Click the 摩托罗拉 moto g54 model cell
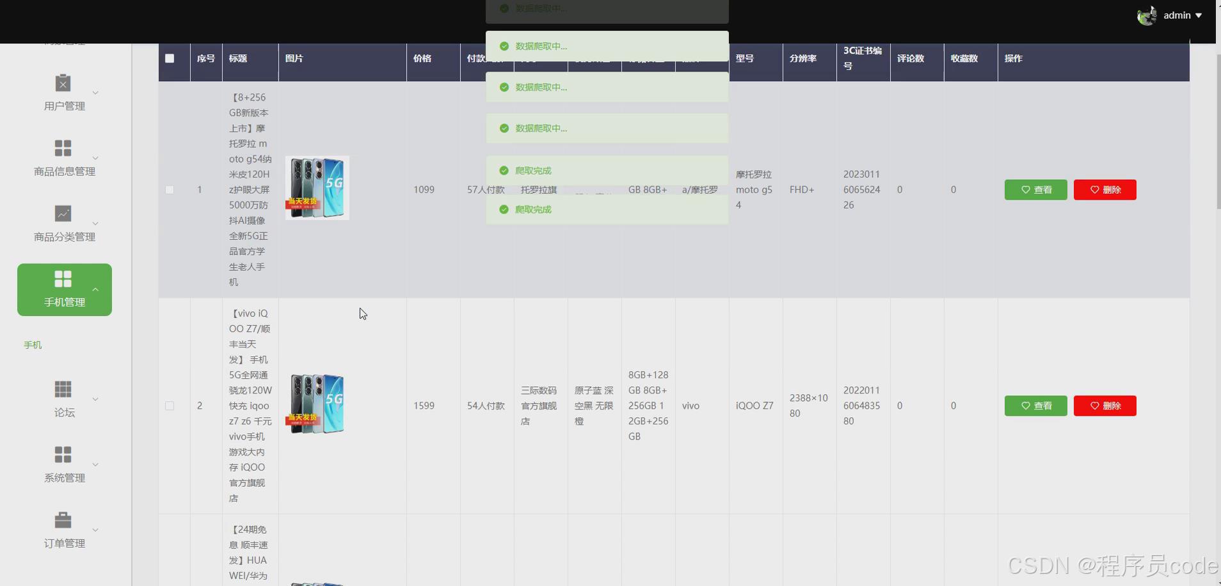Screen dimensions: 1221x586 click(x=754, y=190)
